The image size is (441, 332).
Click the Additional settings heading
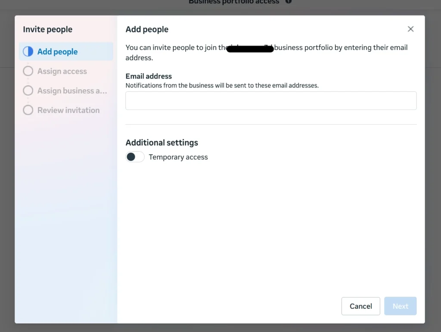(162, 143)
